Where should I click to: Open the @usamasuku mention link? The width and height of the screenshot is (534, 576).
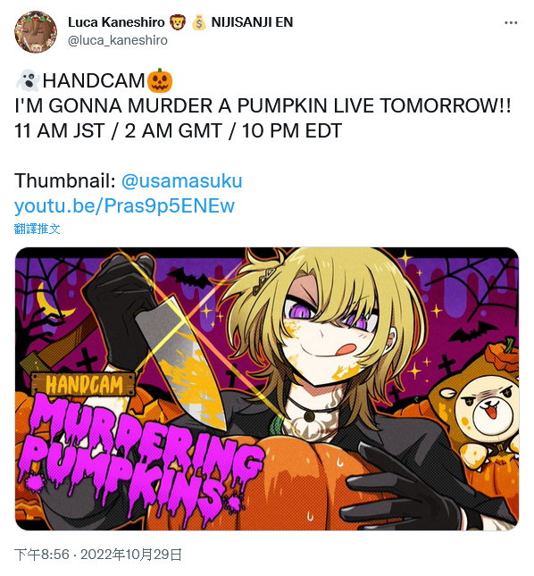click(x=182, y=180)
